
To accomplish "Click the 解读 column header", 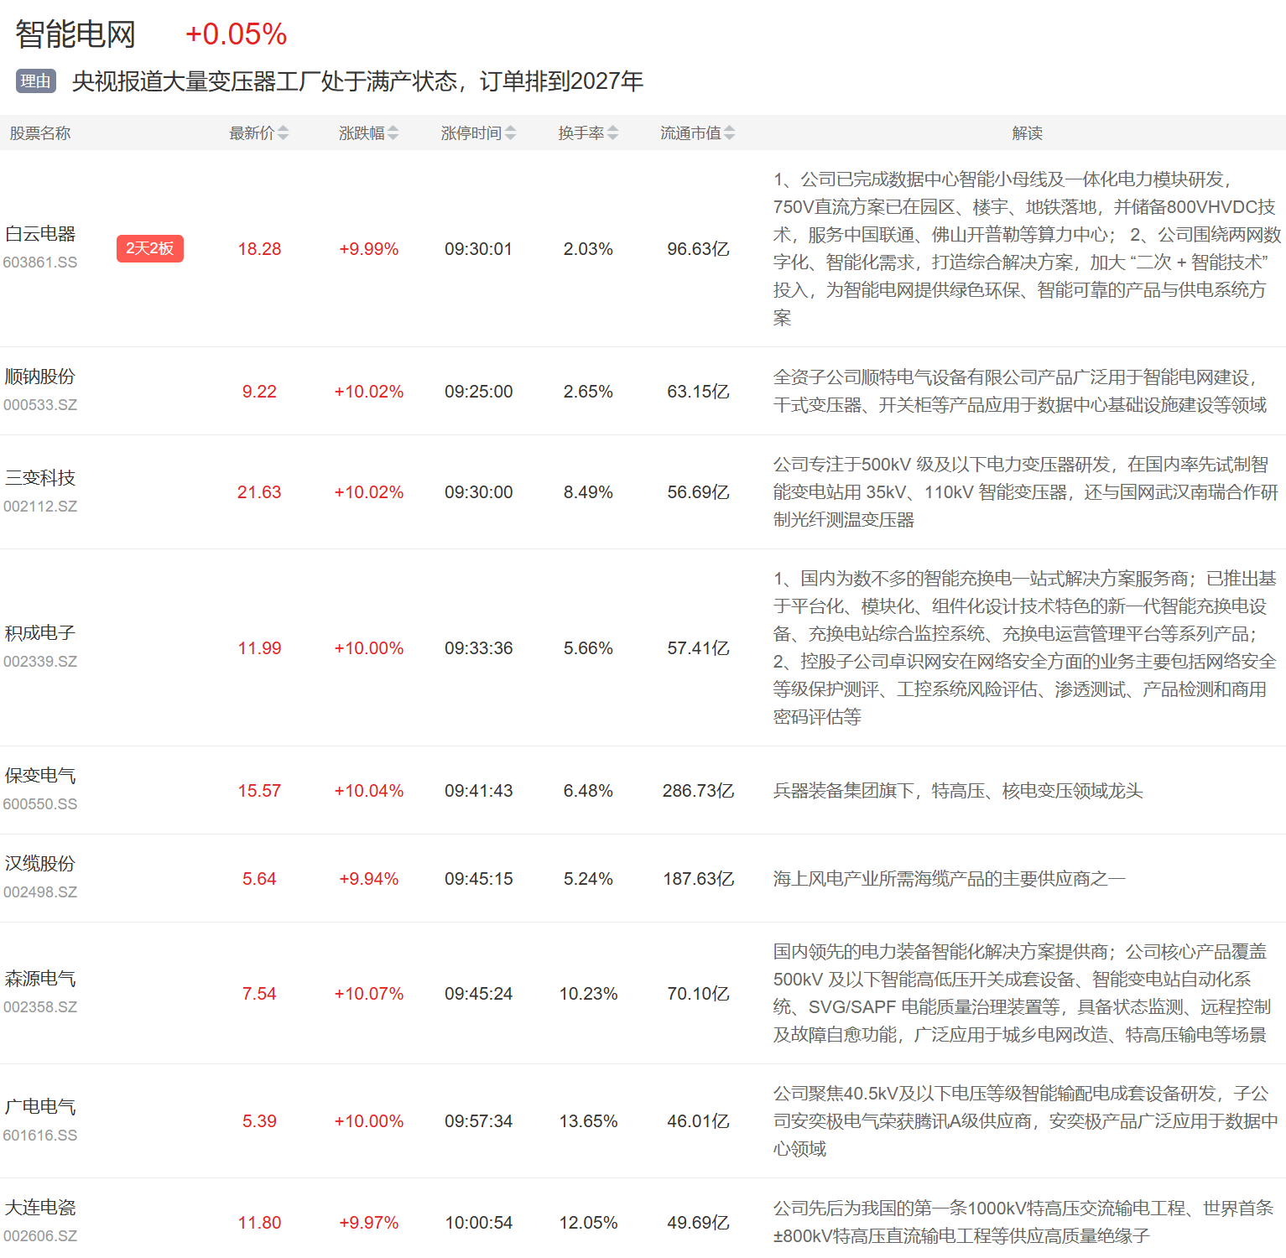I will (x=1027, y=133).
